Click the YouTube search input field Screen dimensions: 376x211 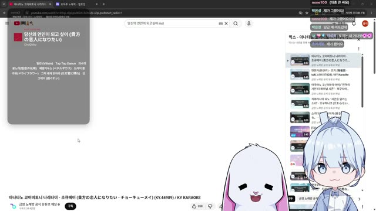[x=172, y=23]
